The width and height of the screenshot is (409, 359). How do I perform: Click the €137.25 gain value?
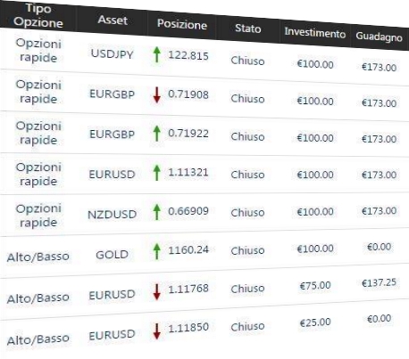pos(379,282)
